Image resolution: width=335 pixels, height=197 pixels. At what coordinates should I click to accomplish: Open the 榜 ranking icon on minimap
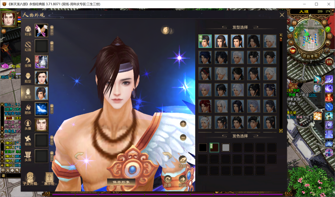pos(295,22)
